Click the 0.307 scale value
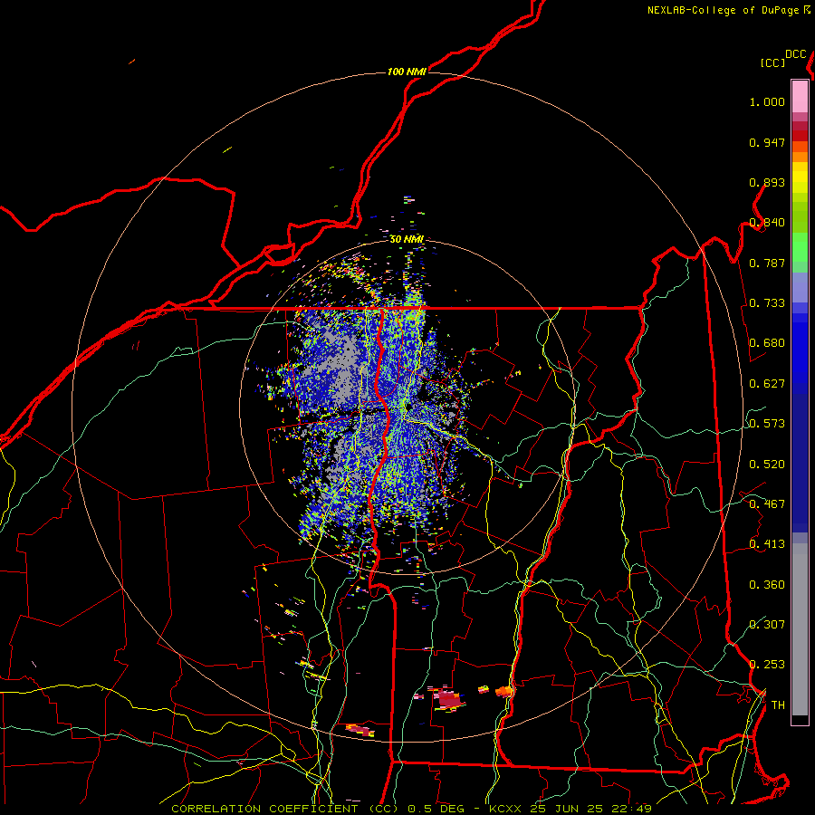Screen dimensions: 815x815 click(x=767, y=624)
